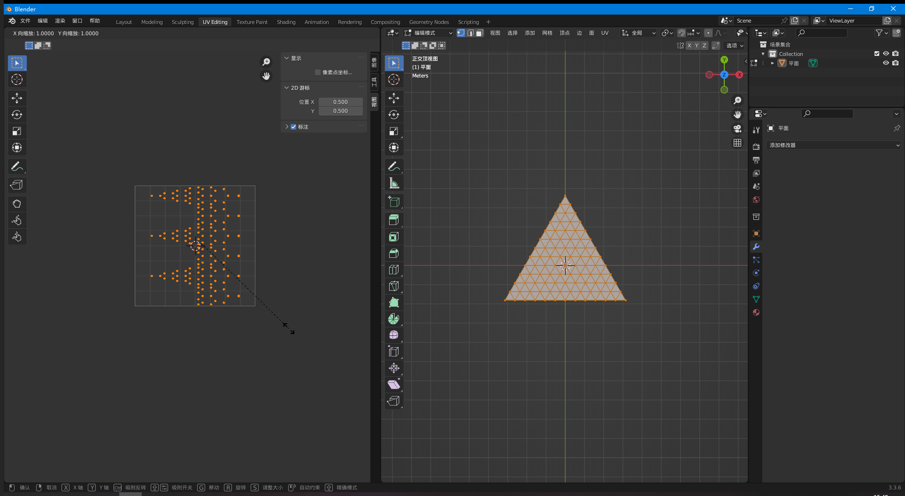This screenshot has height=496, width=905.
Task: Select the Bevel tool
Action: (x=394, y=253)
